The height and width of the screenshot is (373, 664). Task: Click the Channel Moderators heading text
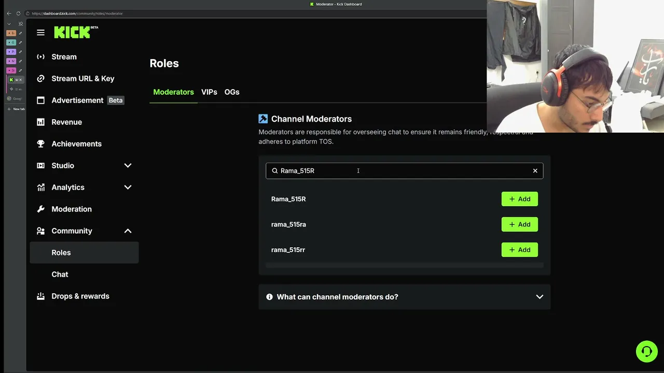[x=311, y=119]
